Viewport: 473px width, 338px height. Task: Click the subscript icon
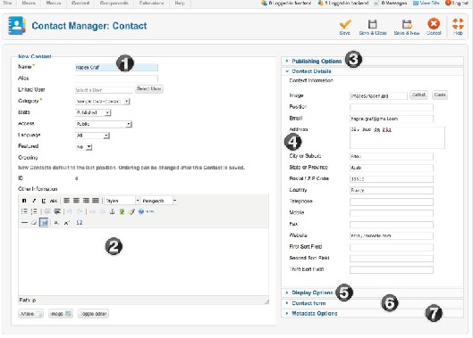(56, 223)
